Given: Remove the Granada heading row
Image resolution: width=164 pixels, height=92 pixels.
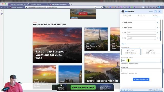Looking at the screenshot, I should point(158,28).
